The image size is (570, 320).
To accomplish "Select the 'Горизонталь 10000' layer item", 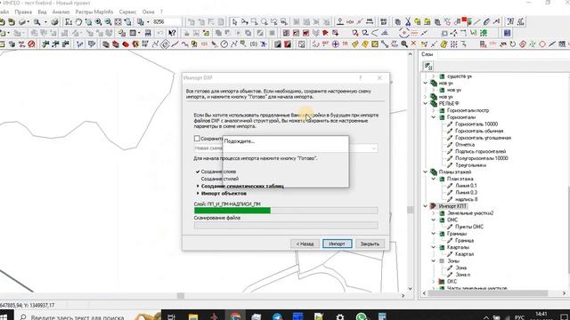I will [476, 124].
